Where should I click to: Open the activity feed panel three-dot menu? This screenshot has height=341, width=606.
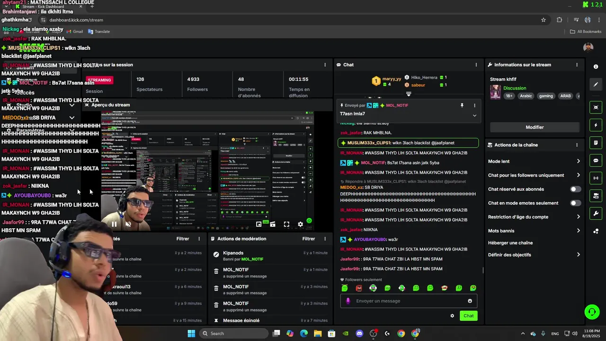[x=199, y=239]
